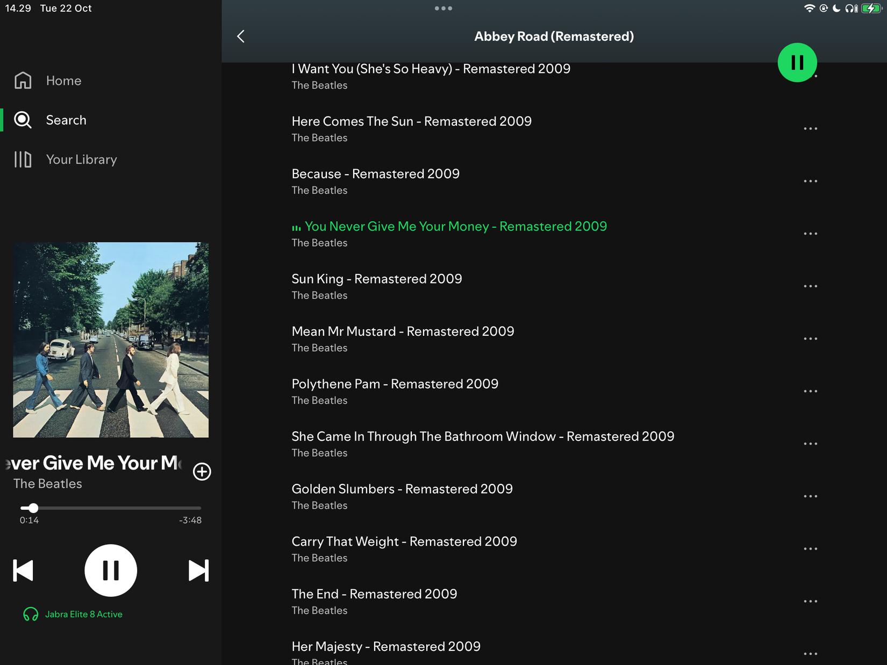Seek using the song progress slider
Screen dimensions: 887x665
coord(111,508)
